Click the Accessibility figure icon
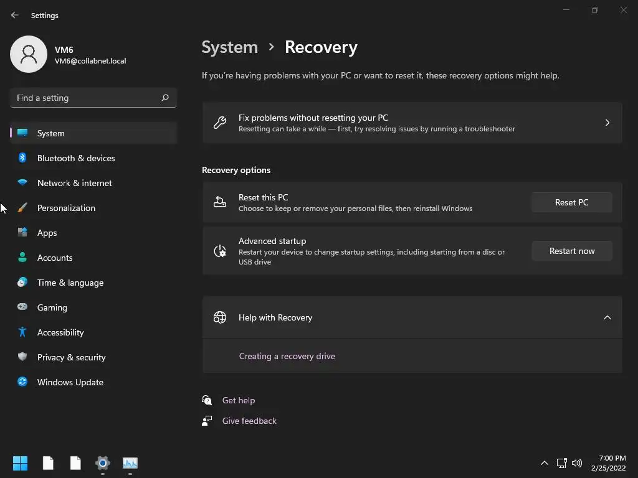638x478 pixels. point(22,332)
